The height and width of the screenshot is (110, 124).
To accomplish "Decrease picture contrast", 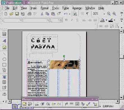I will tap(48, 104).
